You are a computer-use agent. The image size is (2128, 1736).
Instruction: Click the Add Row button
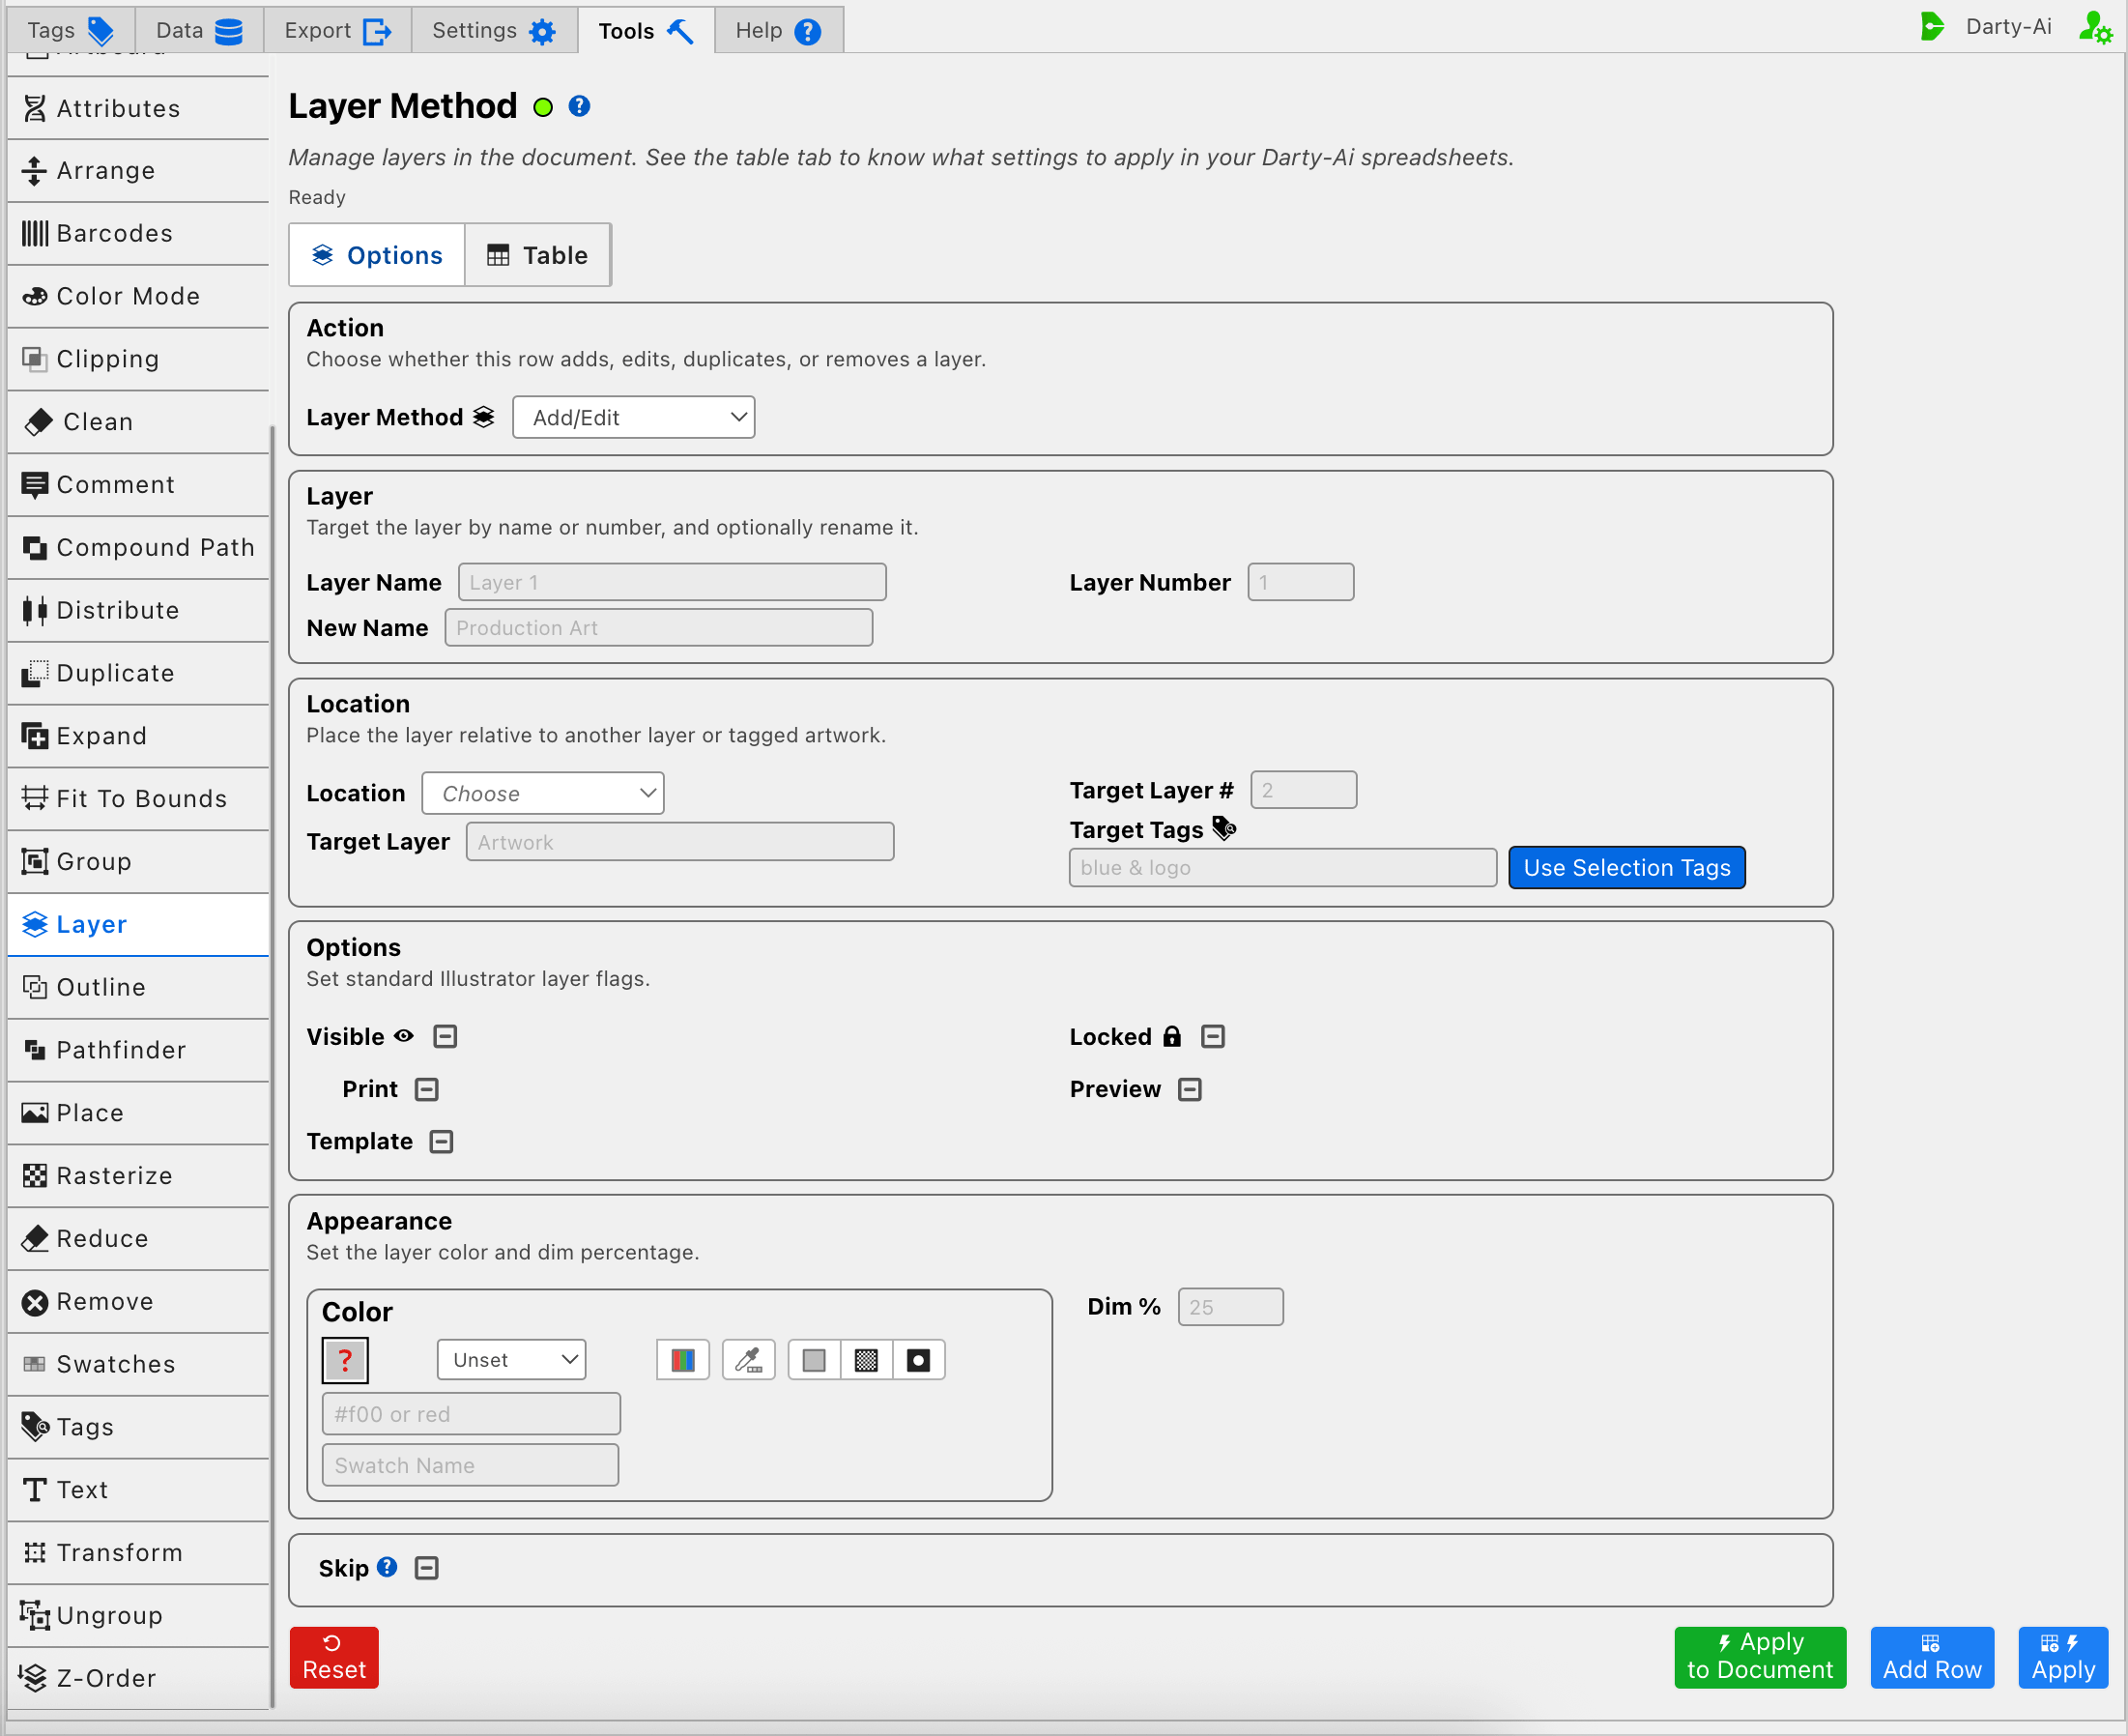coord(1932,1657)
